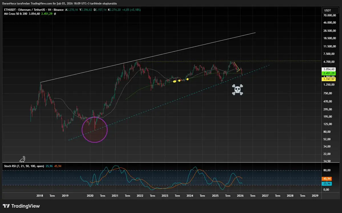The height and width of the screenshot is (213, 342).
Task: Click the 70.000,00 price axis label
Action: tap(329, 15)
